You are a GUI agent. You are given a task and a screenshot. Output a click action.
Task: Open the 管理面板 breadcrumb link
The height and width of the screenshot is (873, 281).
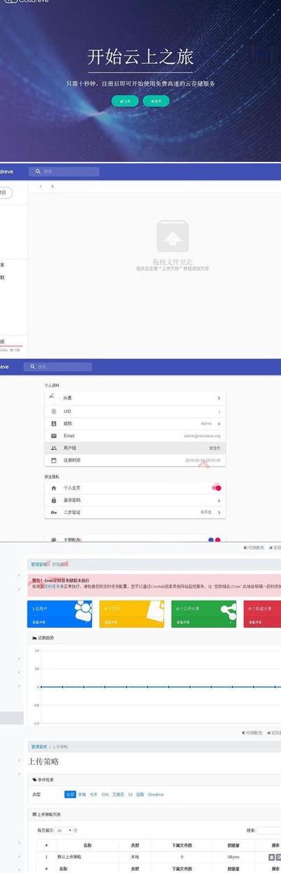click(39, 564)
